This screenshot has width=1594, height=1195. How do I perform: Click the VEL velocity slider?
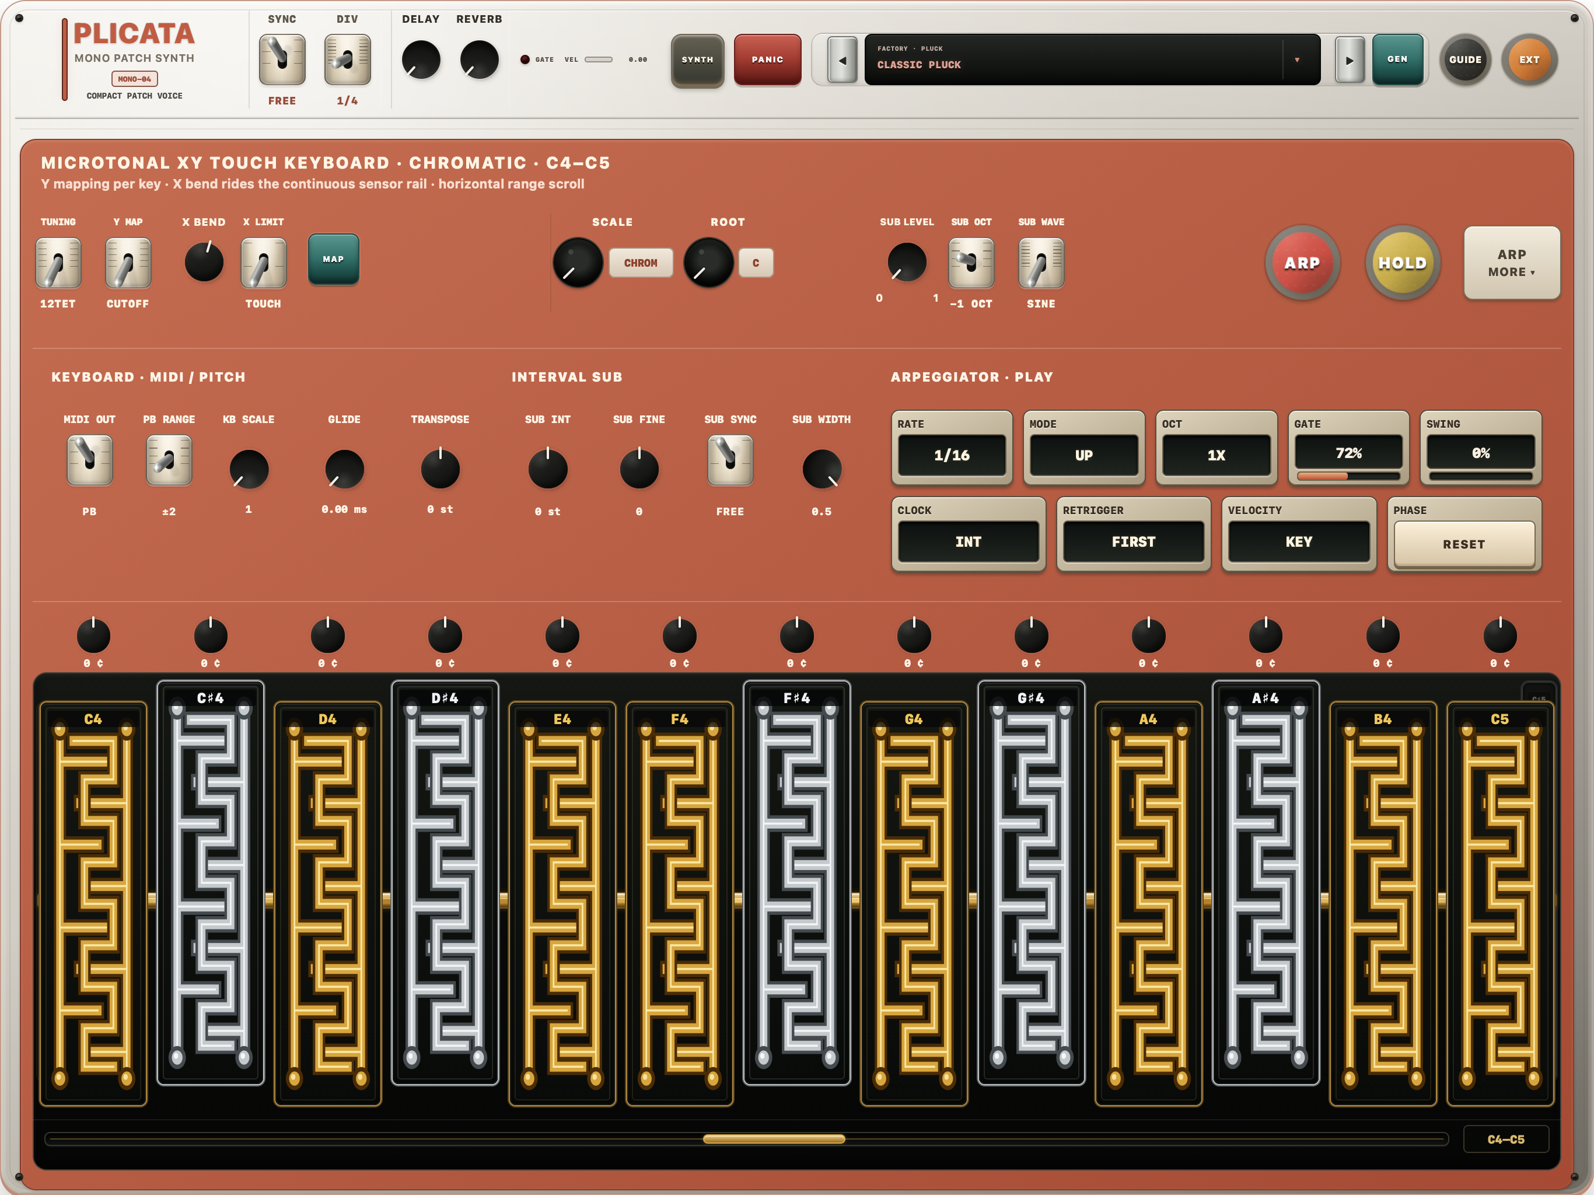(x=598, y=60)
